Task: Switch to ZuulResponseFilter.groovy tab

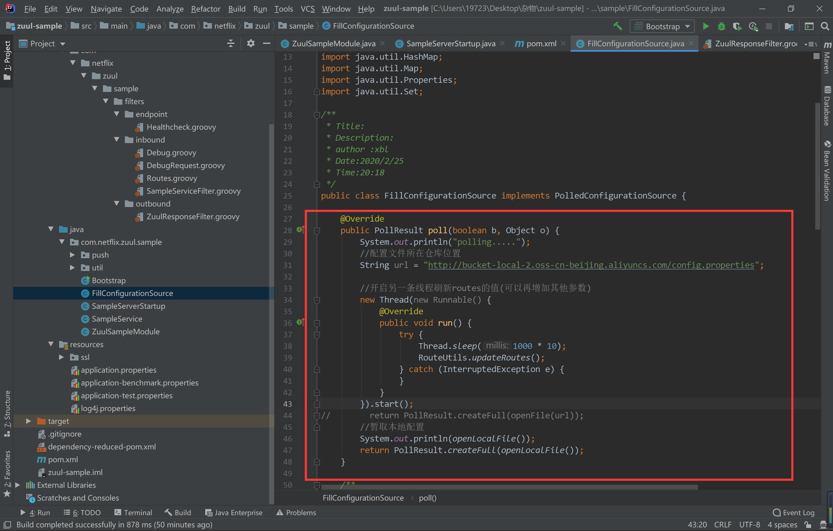Action: coord(751,44)
